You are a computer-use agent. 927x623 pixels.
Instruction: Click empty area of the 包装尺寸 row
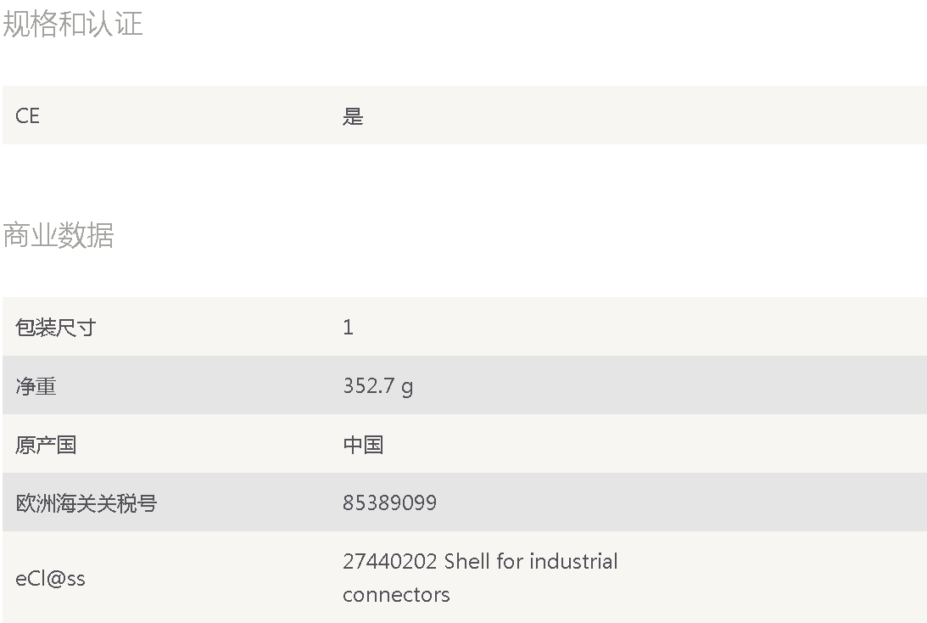[x=651, y=327]
